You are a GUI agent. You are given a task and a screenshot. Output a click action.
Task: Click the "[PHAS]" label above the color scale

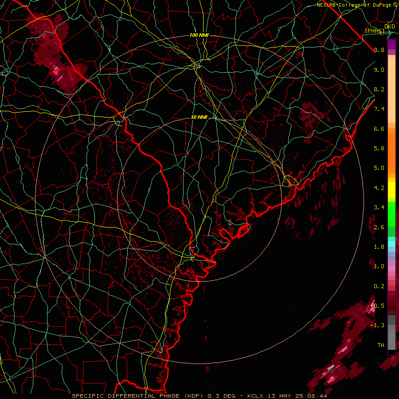[375, 31]
